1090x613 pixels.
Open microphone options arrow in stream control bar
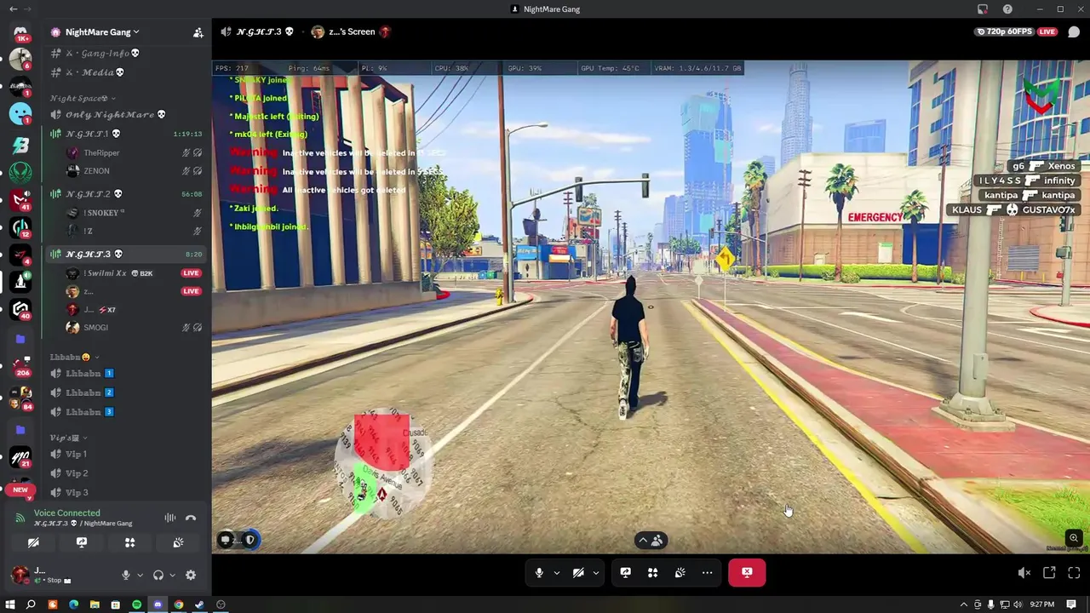point(557,573)
